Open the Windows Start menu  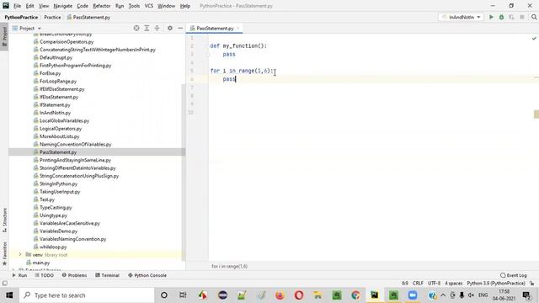[x=9, y=295]
